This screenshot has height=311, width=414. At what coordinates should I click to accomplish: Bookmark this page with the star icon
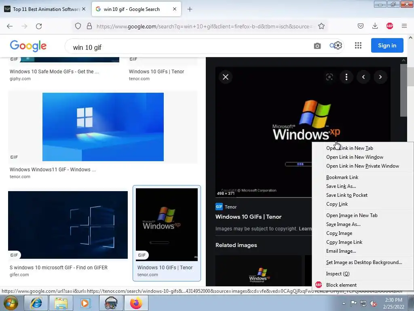321,26
